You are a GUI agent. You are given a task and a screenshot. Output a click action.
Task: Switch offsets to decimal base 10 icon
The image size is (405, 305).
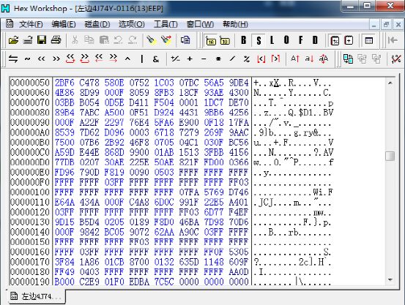(x=225, y=40)
